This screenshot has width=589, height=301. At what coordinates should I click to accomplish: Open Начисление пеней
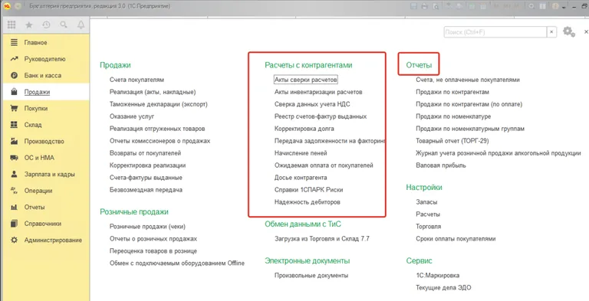[301, 153]
